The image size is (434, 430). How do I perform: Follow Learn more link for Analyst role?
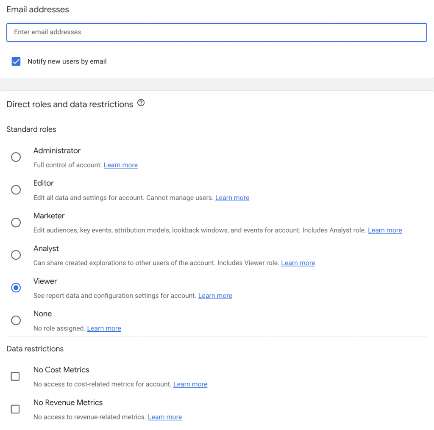[298, 263]
